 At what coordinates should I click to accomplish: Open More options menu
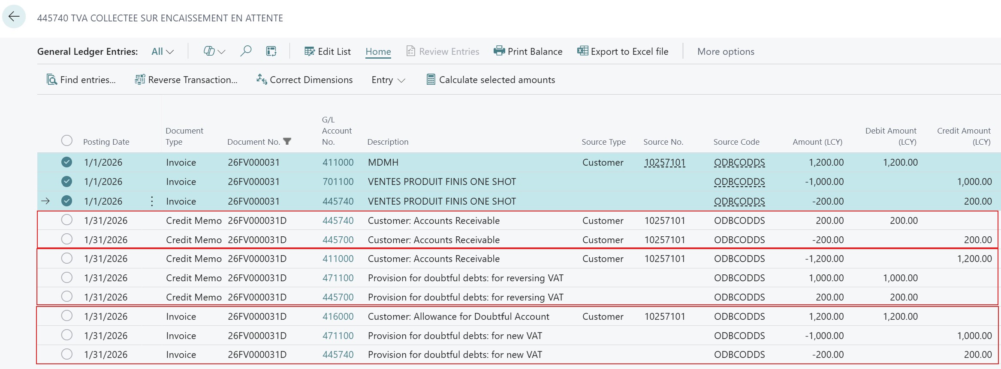click(x=726, y=51)
